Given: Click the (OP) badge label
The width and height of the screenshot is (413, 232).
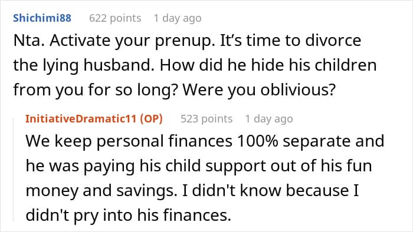Looking at the screenshot, I should pyautogui.click(x=151, y=119).
